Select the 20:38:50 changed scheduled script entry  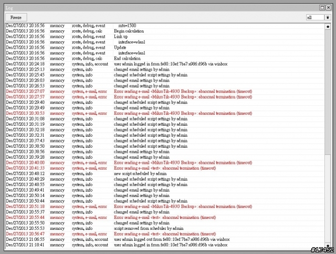[x=165, y=146]
